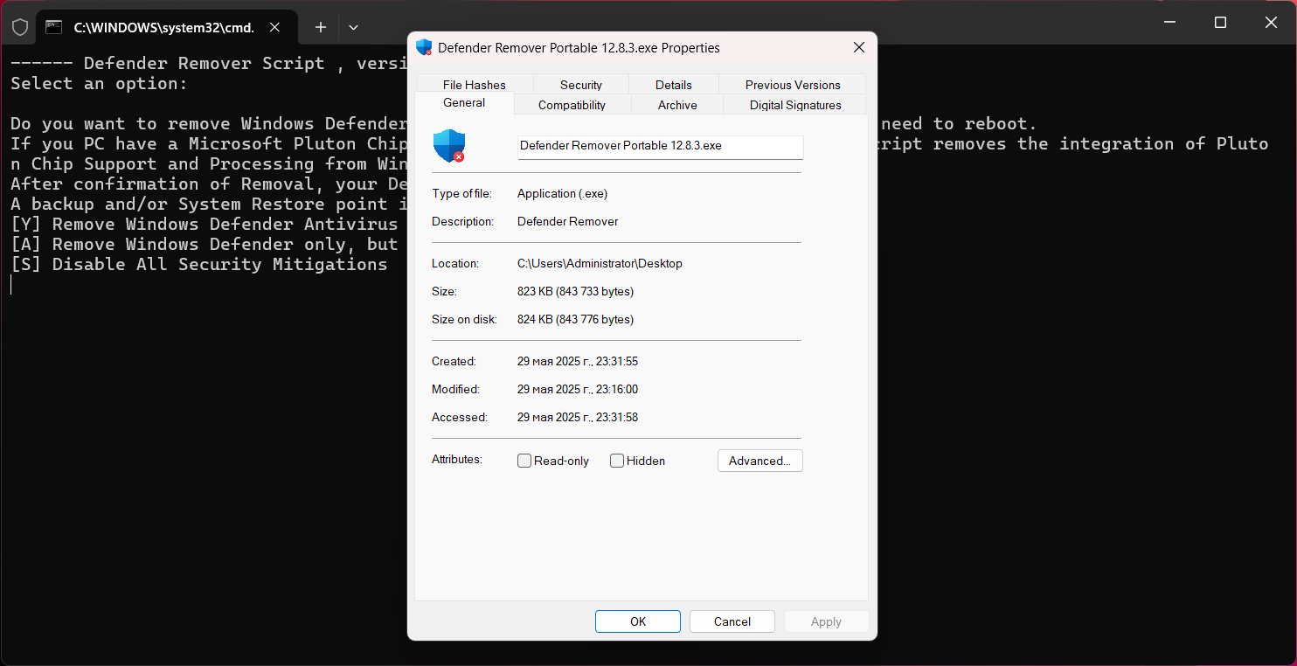Enable the Hidden checkbox
Screen dimensions: 1297x666
[x=617, y=461]
